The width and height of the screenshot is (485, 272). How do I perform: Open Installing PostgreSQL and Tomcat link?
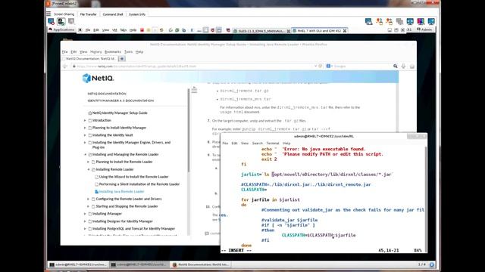[133, 228]
